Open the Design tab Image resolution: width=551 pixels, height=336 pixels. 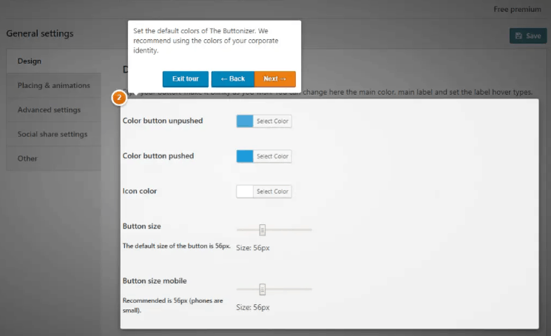tap(53, 61)
